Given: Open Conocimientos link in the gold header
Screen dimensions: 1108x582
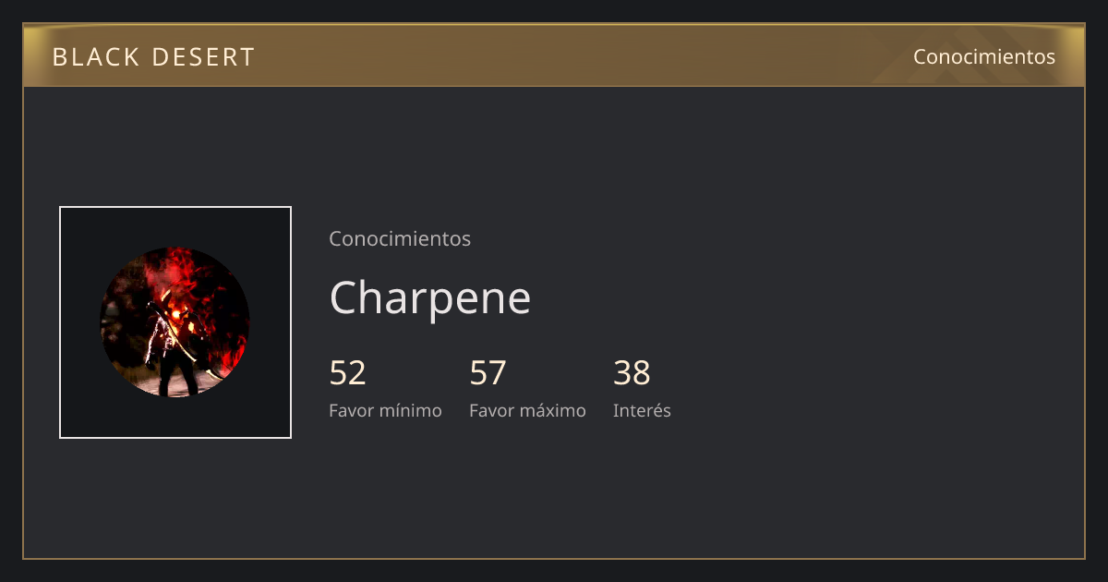Looking at the screenshot, I should (984, 56).
